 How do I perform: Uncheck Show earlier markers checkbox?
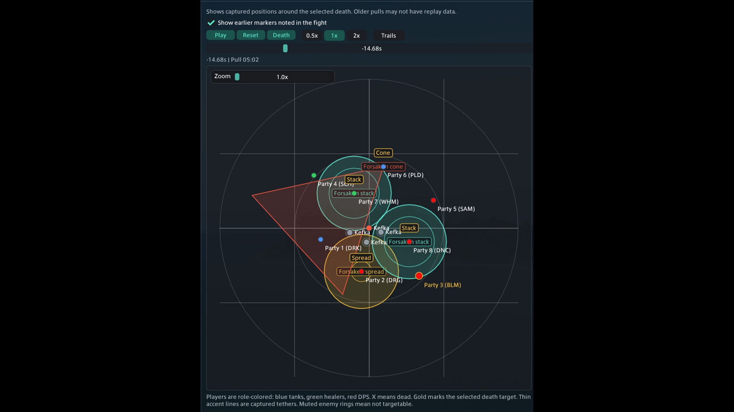211,23
